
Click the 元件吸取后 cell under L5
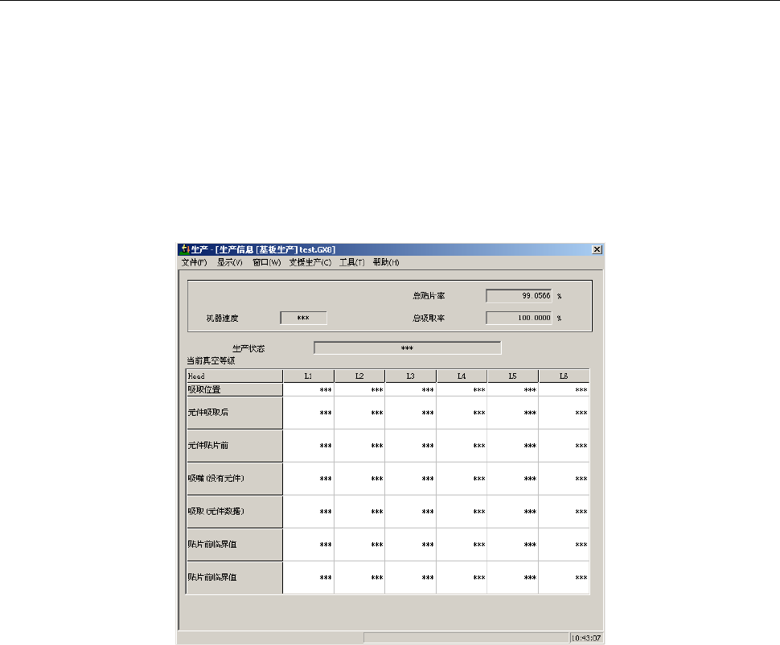click(513, 413)
